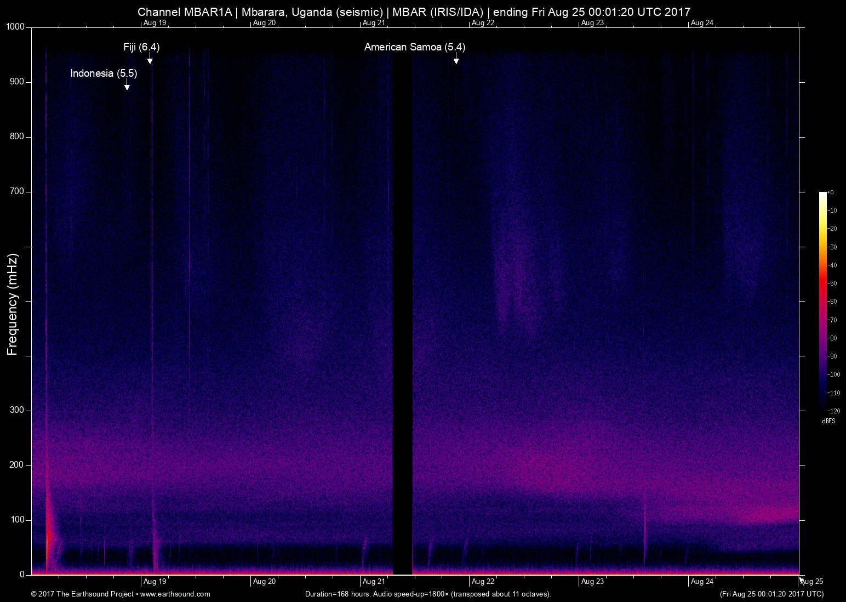Select the American Samoa (5.4) label
The image size is (846, 602).
click(415, 47)
